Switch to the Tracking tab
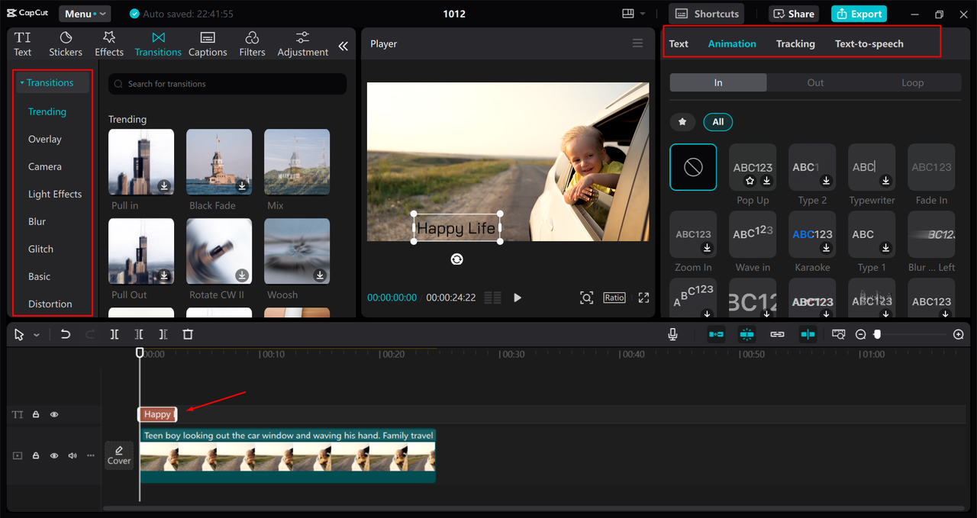Viewport: 977px width, 518px height. 795,43
